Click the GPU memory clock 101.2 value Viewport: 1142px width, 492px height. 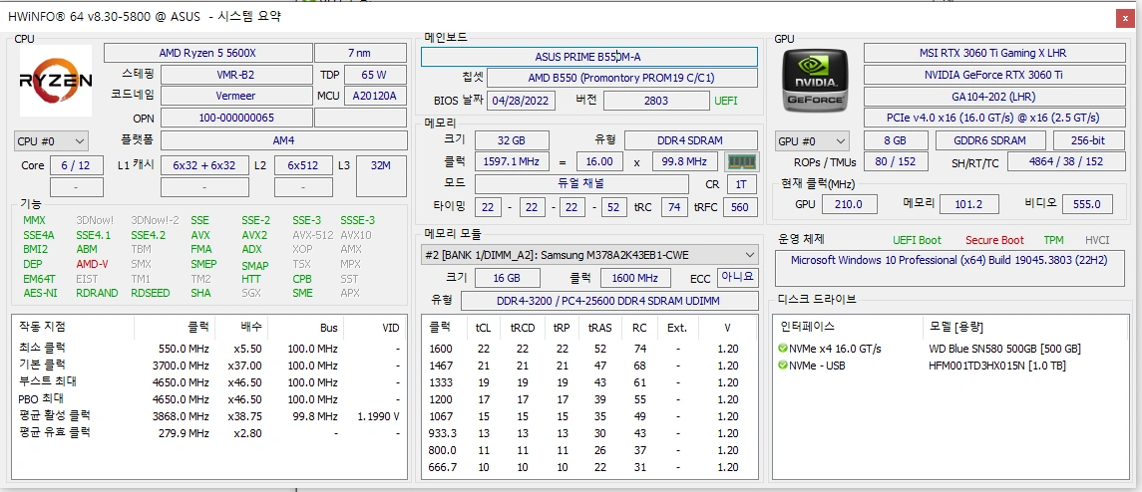click(x=968, y=204)
